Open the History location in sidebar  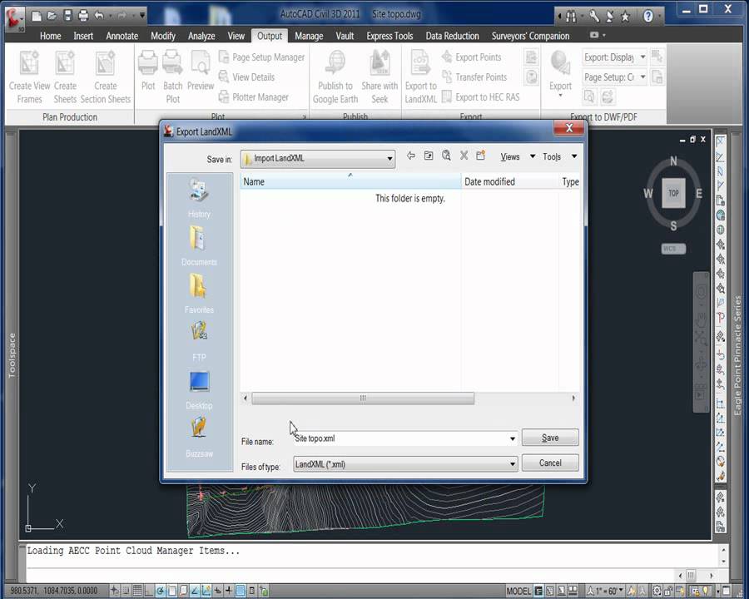(x=199, y=197)
